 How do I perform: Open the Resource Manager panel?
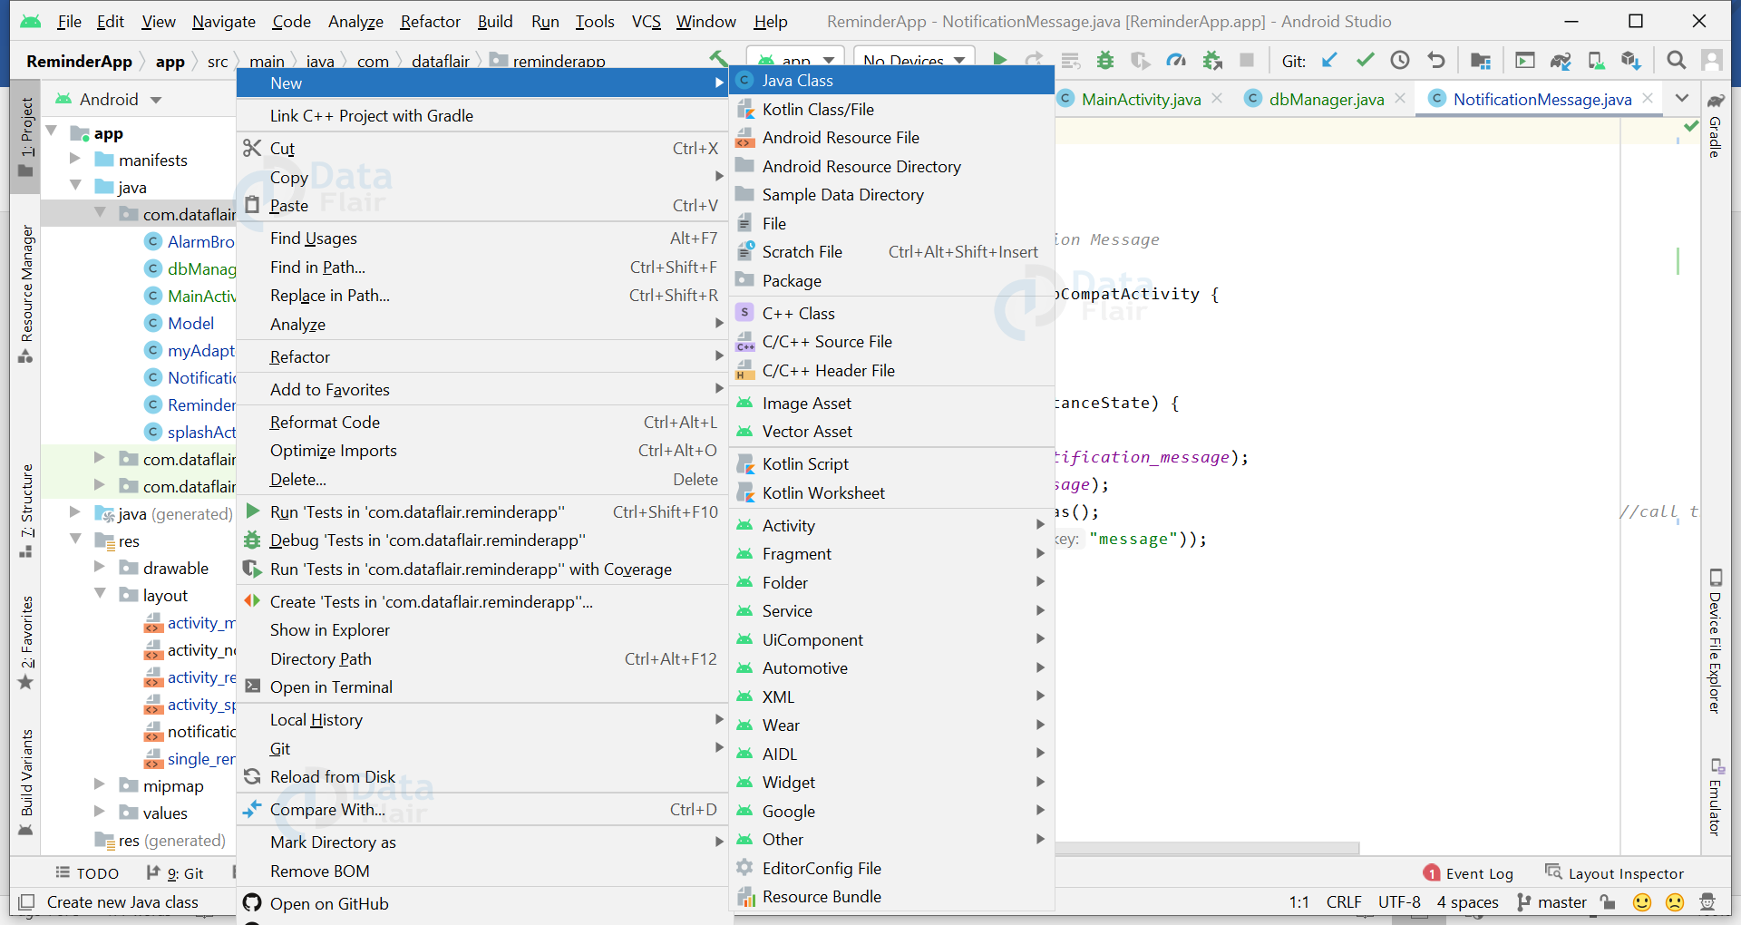(x=26, y=295)
